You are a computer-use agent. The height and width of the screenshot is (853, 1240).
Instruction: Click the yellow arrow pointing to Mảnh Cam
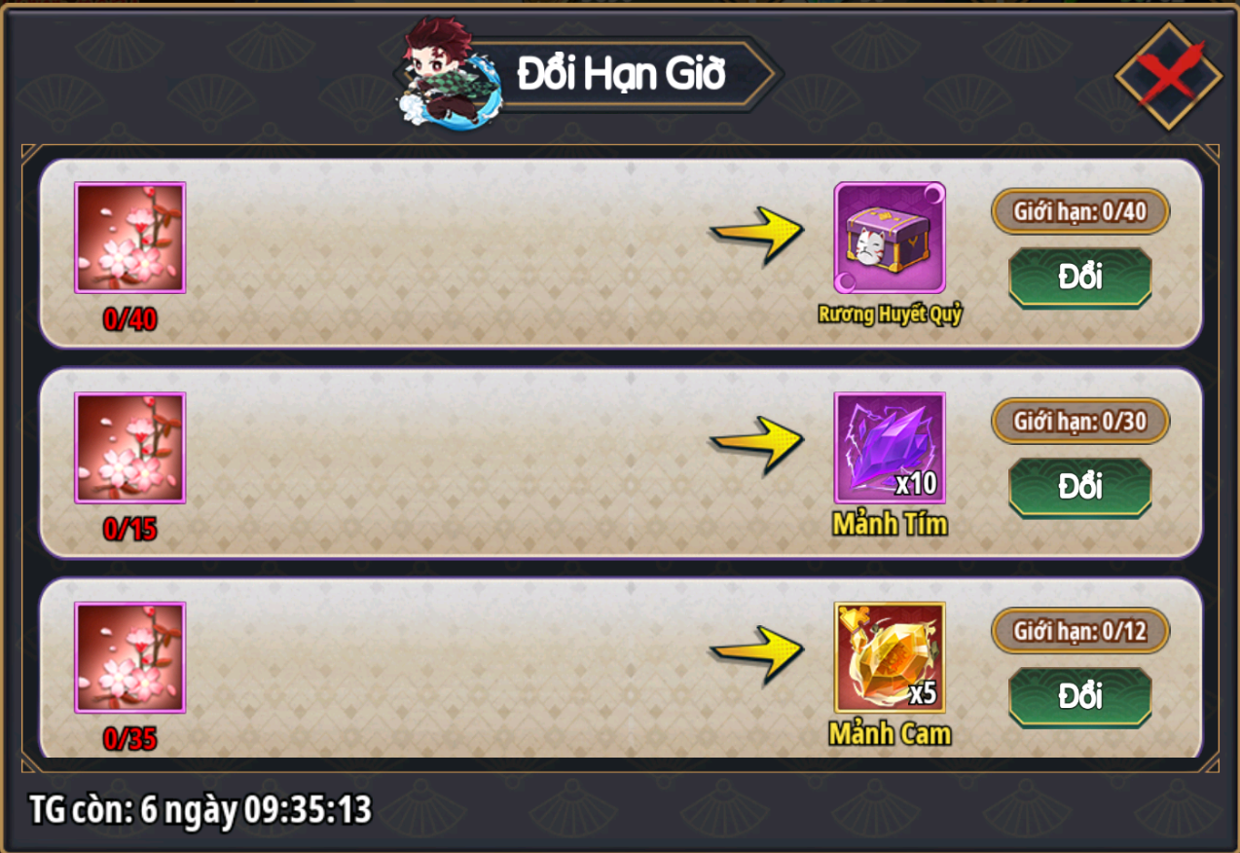(757, 653)
